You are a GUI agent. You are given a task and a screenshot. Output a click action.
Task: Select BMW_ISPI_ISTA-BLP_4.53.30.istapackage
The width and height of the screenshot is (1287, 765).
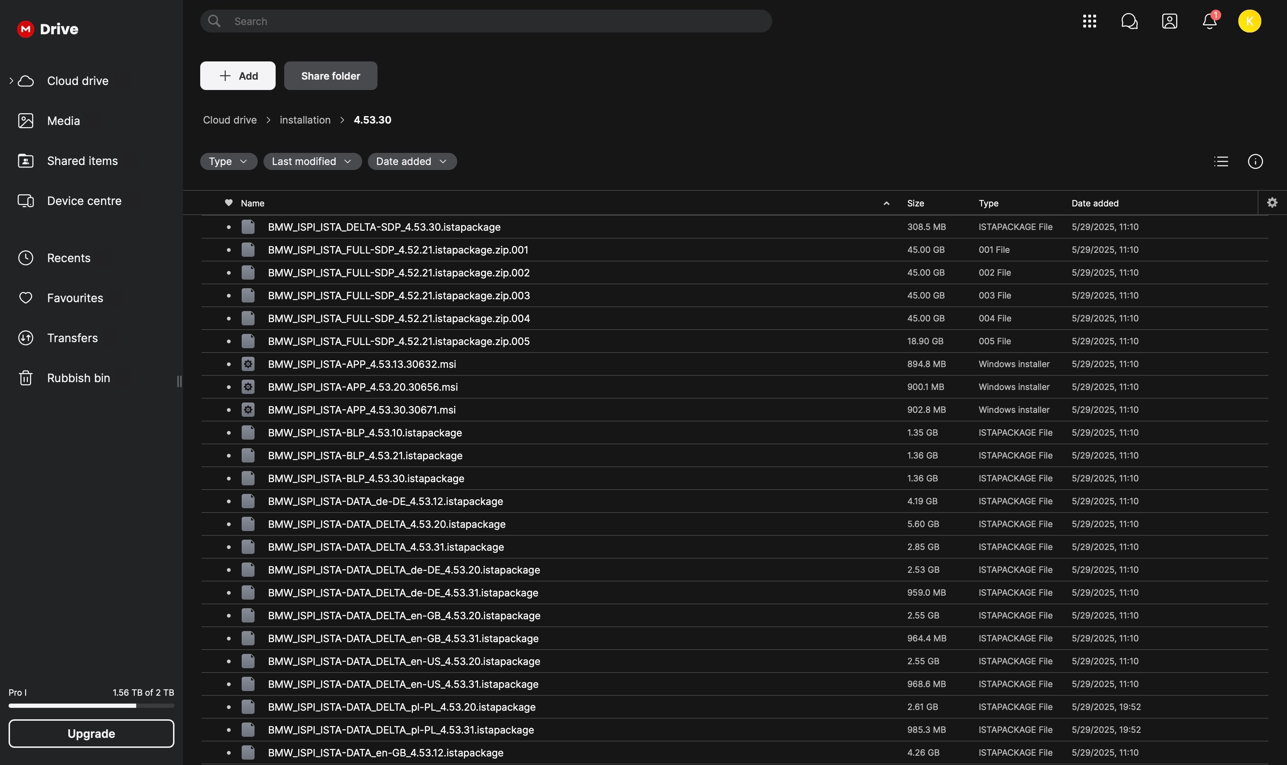coord(735,478)
